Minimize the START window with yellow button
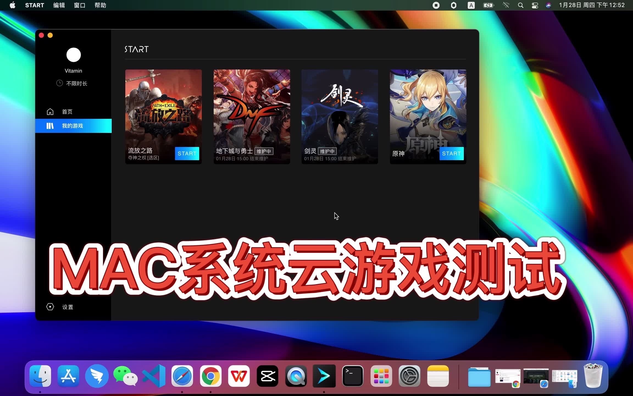 coord(50,35)
